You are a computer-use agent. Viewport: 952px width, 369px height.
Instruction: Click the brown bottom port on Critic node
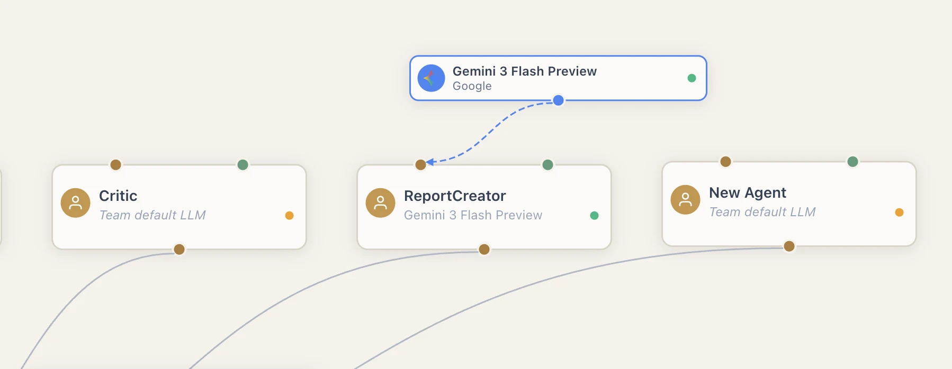coord(179,250)
